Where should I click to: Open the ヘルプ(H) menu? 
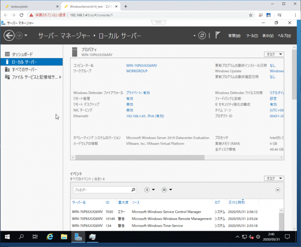(284, 35)
